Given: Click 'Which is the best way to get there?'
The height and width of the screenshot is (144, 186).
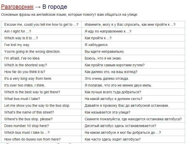Looking at the screenshot, I should [32, 92].
